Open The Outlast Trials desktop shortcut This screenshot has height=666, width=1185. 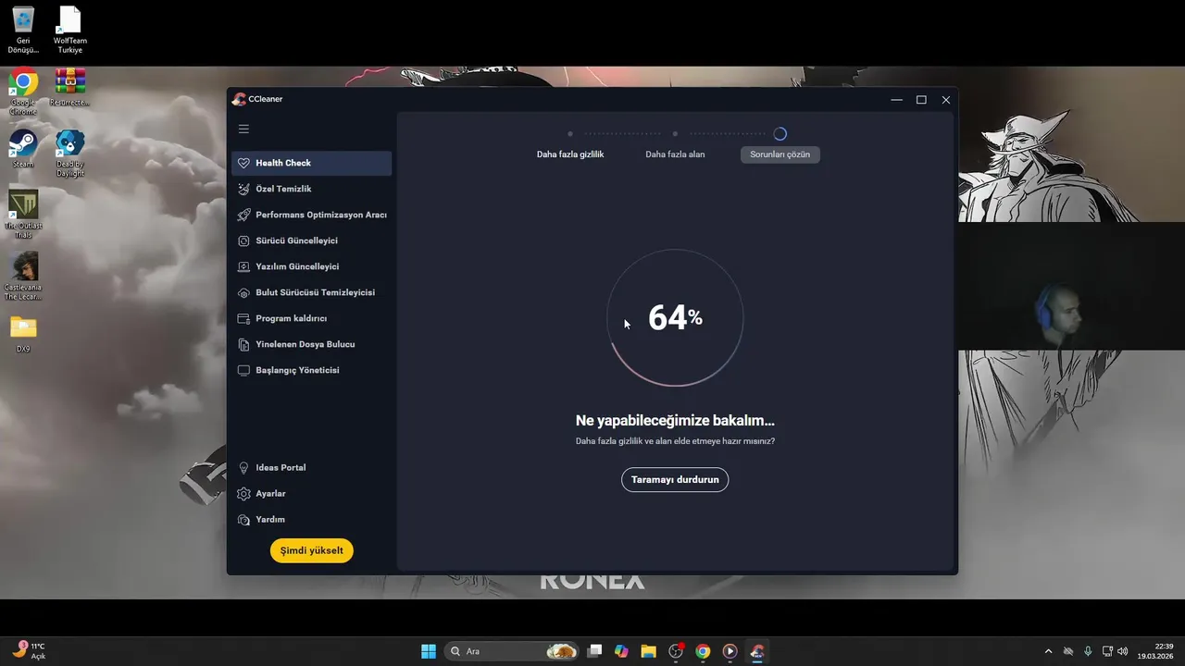[x=23, y=215]
